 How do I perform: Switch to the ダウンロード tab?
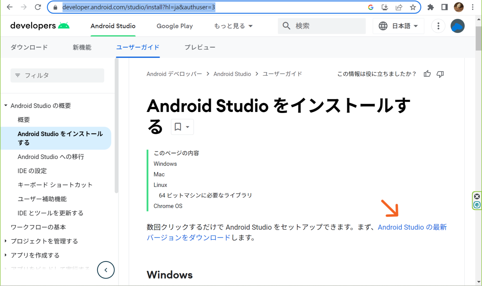tap(29, 47)
